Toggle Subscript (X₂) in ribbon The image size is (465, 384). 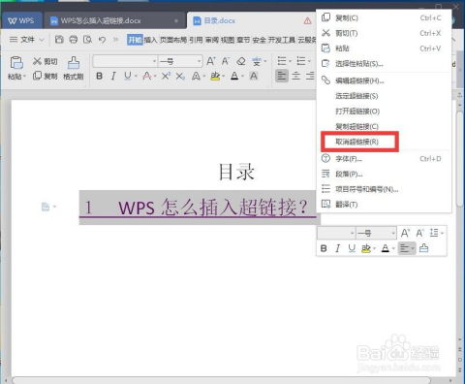tap(180, 76)
